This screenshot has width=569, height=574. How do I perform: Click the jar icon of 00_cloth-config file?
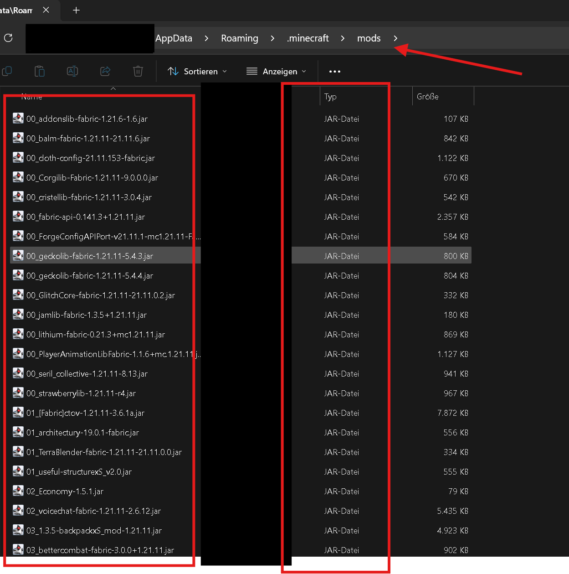coord(18,158)
